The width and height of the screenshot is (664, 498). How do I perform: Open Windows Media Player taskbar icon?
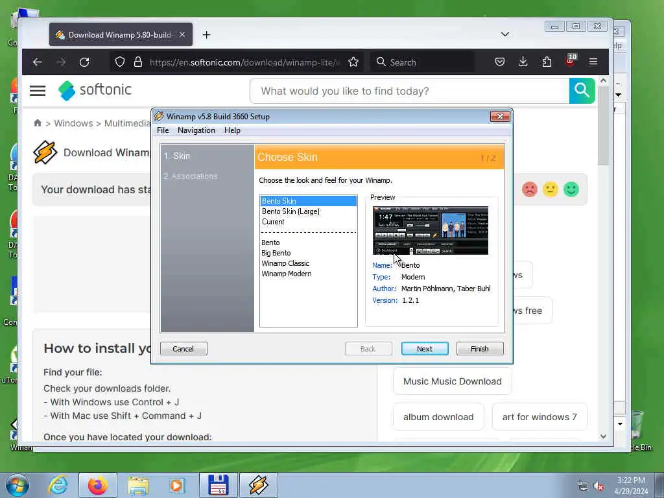point(177,485)
